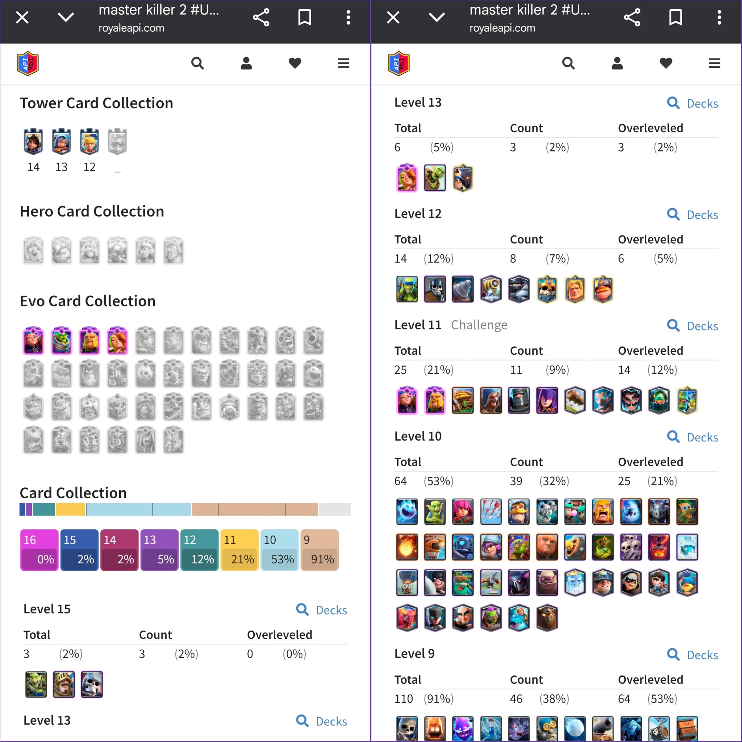Click the Mega Knight card under Level 12
Screen dimensions: 742x742
519,289
